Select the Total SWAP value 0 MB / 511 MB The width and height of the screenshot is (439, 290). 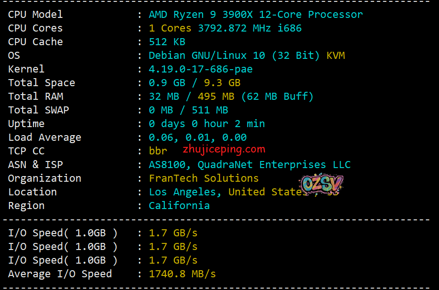click(188, 110)
